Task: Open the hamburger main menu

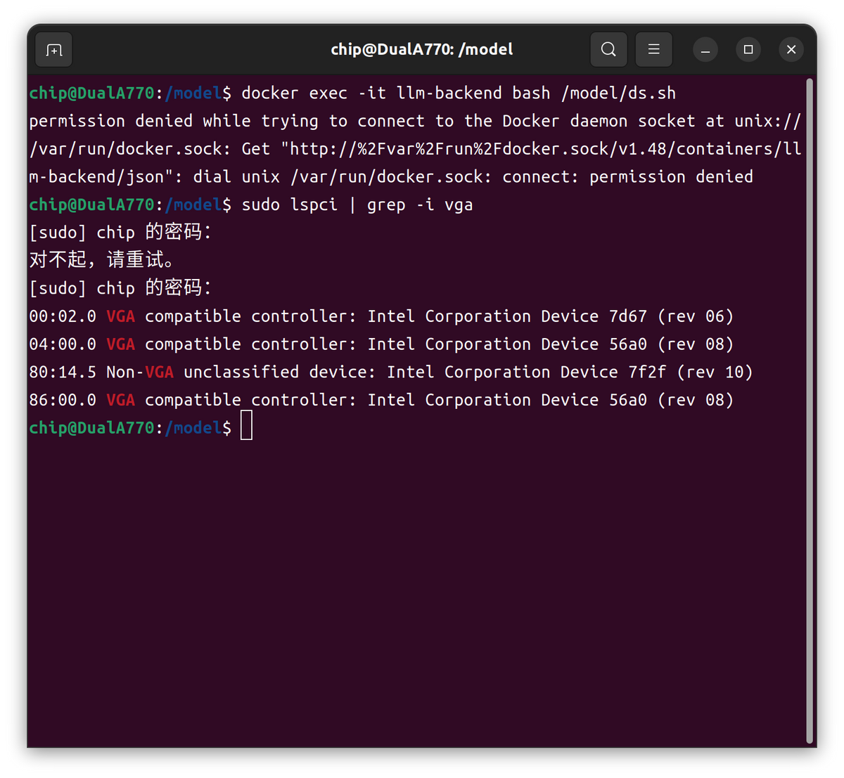Action: coord(653,50)
